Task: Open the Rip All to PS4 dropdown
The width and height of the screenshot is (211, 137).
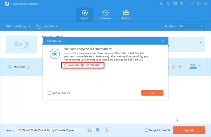Action: click(x=191, y=26)
